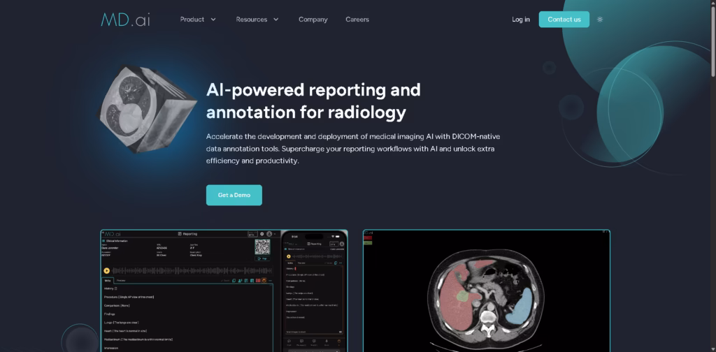Screen dimensions: 716x352
Task: Click the red label swatch in the CT viewer
Action: tap(368, 237)
